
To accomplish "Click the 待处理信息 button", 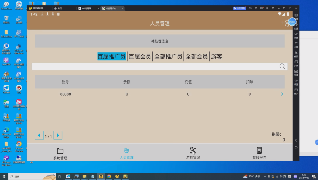I will (x=159, y=41).
